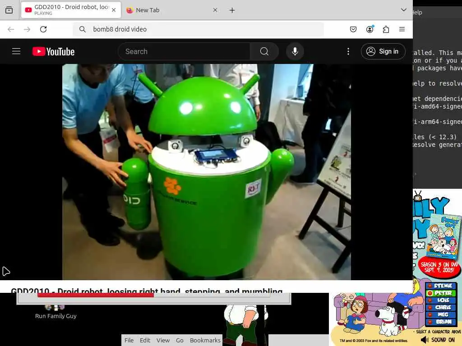
Task: Click the red progress bar below the video
Action: (x=96, y=296)
